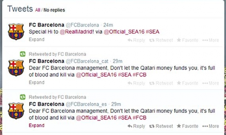Reply to the FCBarcelona_cat tweet

coord(136,83)
